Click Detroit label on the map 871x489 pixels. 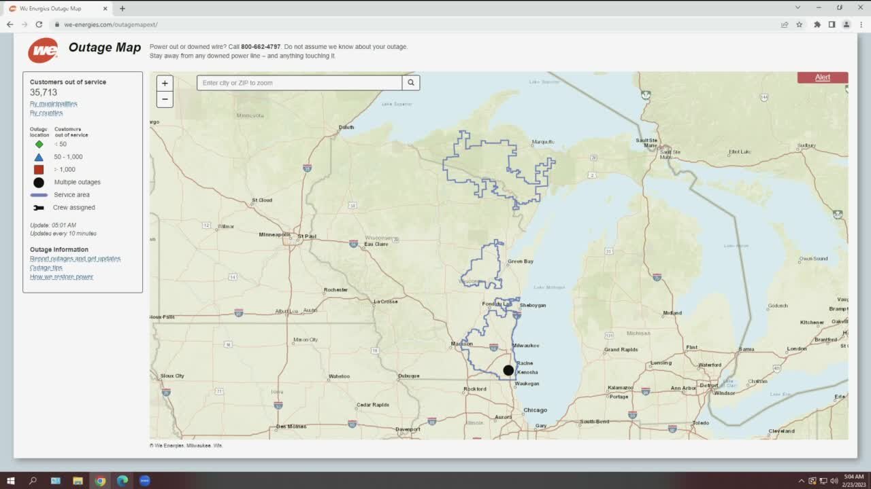[x=709, y=385]
